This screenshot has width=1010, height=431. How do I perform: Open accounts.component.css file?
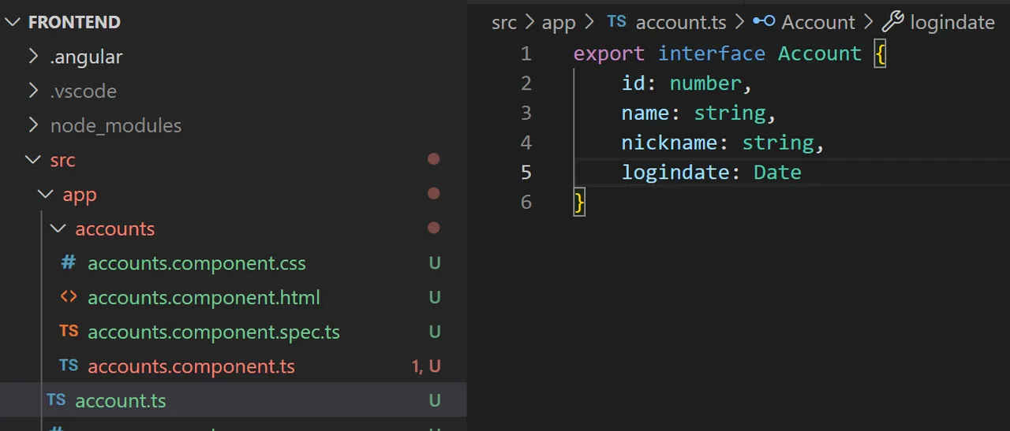pos(196,263)
